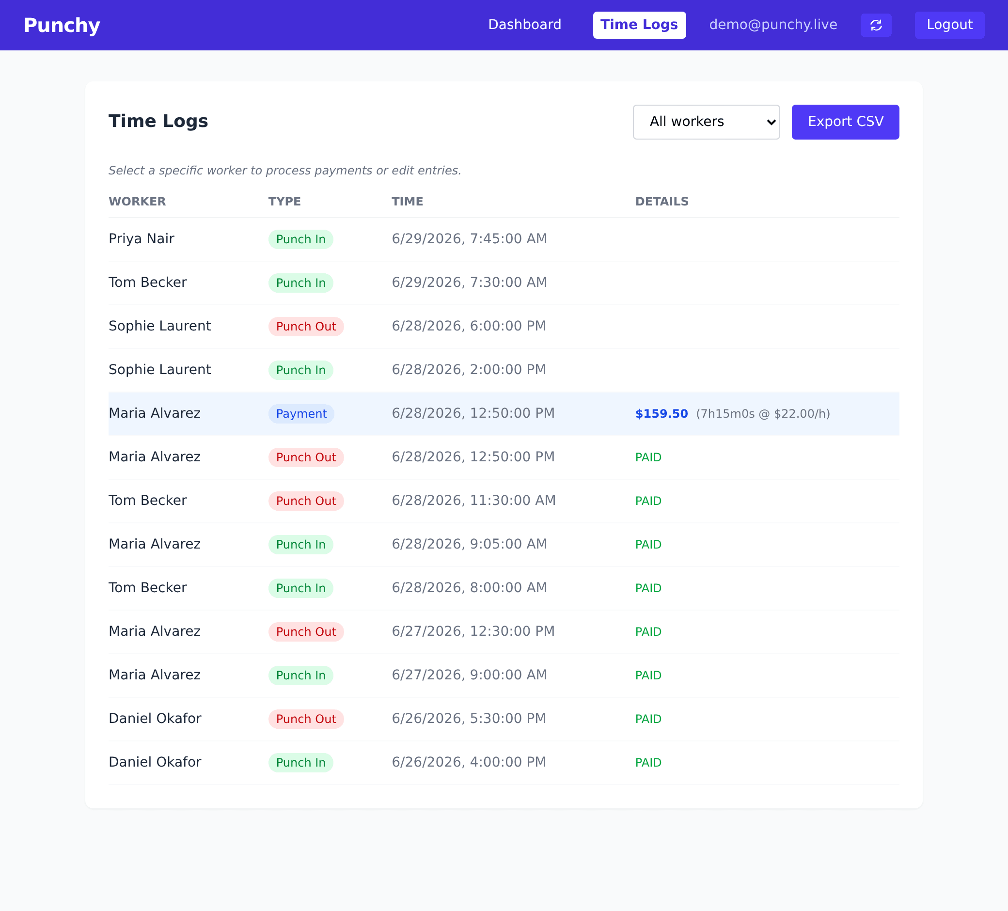
Task: Click Tom Becker's Punch Out badge at 11:30 AM
Action: click(x=306, y=501)
